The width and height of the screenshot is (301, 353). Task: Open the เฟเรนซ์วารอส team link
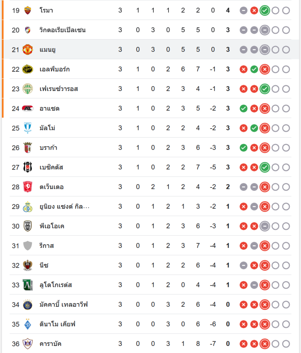[59, 89]
